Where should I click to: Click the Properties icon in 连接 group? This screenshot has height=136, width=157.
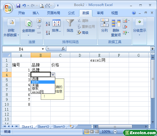pos(39,27)
